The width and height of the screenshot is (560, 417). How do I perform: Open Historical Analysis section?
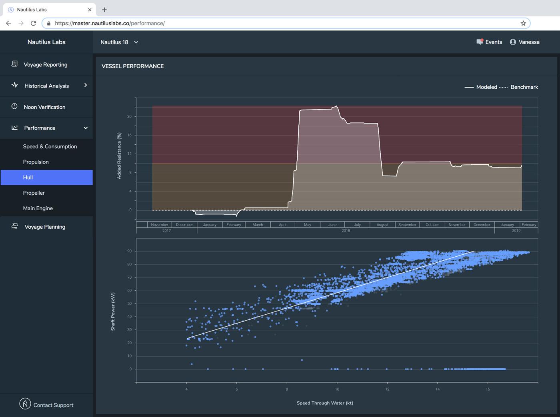[46, 86]
